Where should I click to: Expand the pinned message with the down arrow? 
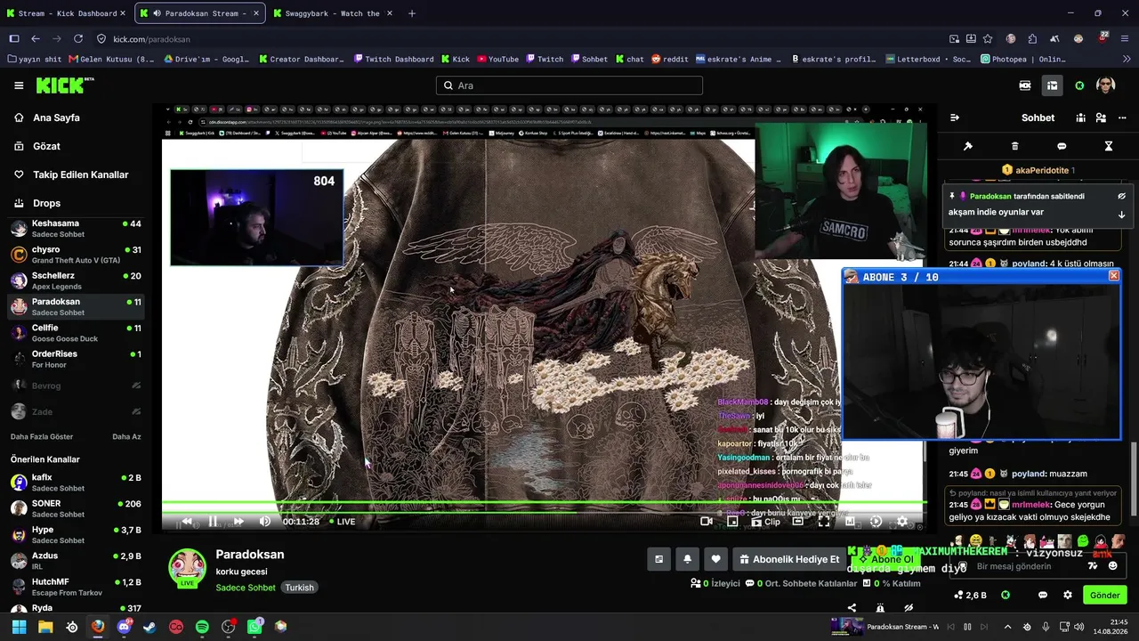tap(1121, 214)
